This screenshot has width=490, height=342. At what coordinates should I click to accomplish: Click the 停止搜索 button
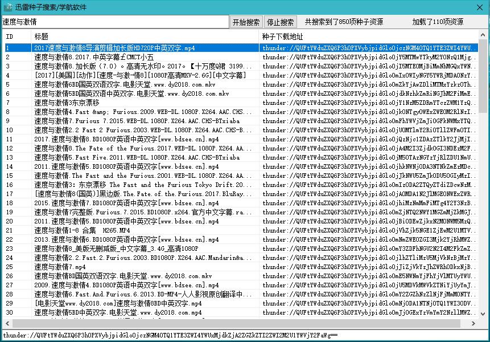(281, 22)
